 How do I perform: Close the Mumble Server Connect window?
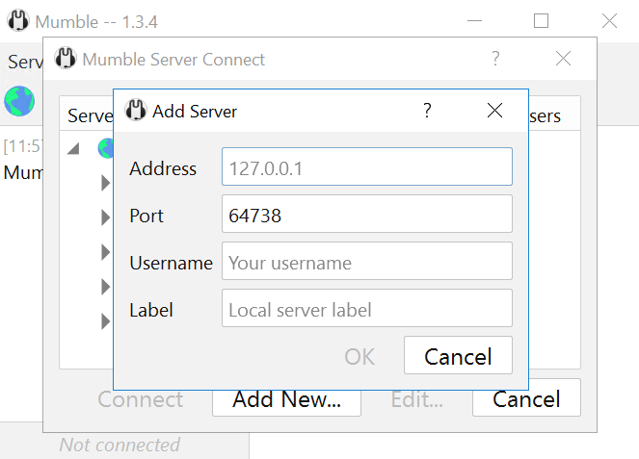point(563,59)
